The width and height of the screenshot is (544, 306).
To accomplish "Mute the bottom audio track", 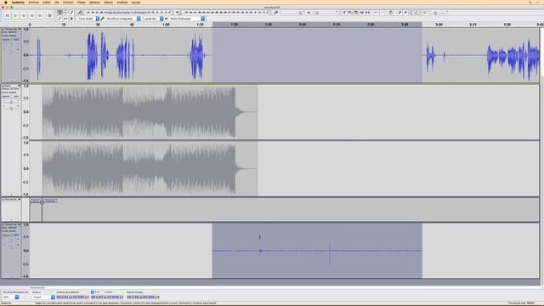I will tap(6, 235).
